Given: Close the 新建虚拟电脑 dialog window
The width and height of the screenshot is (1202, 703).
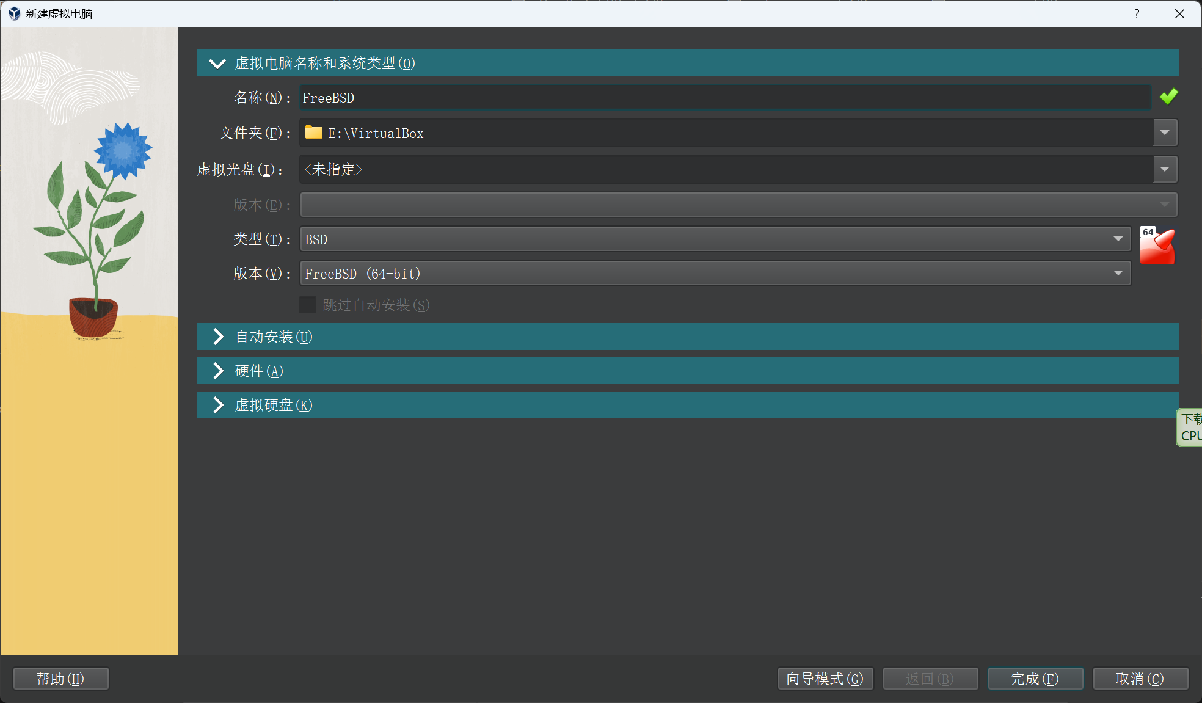Looking at the screenshot, I should coord(1179,13).
